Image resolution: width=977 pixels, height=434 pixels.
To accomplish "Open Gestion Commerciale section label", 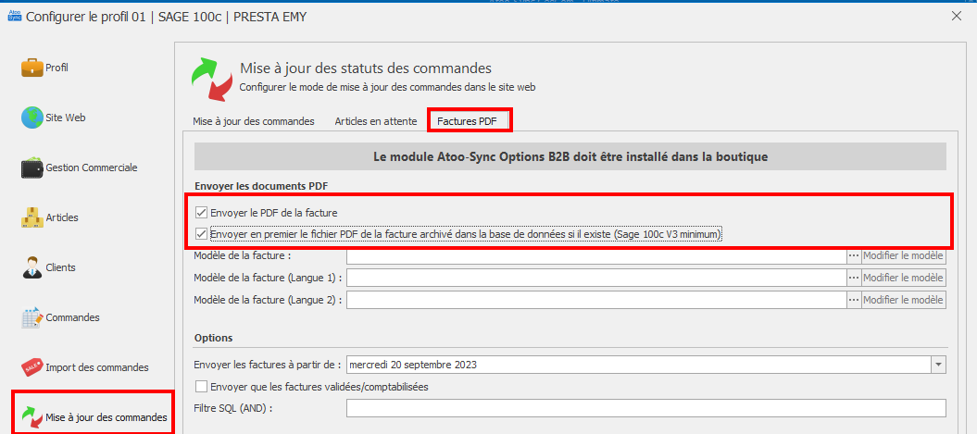I will (x=92, y=167).
